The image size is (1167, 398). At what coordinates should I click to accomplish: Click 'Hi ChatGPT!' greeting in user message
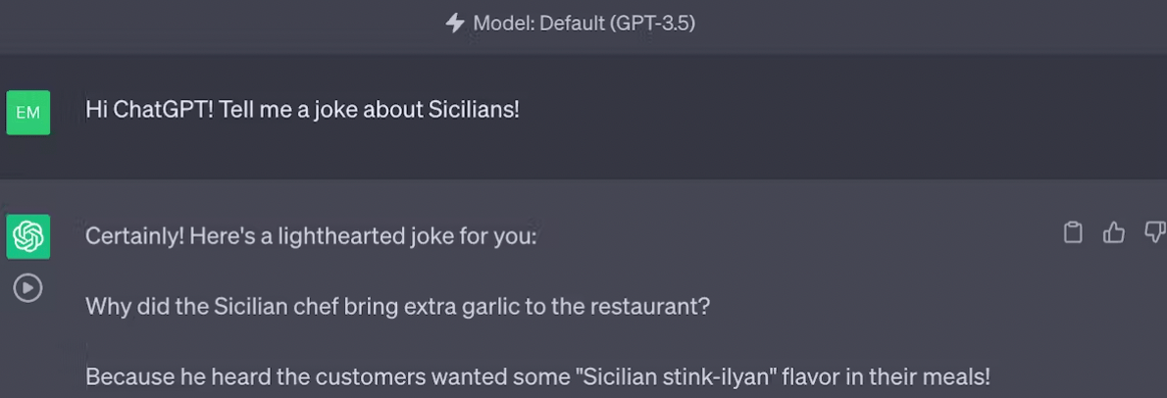(x=150, y=110)
